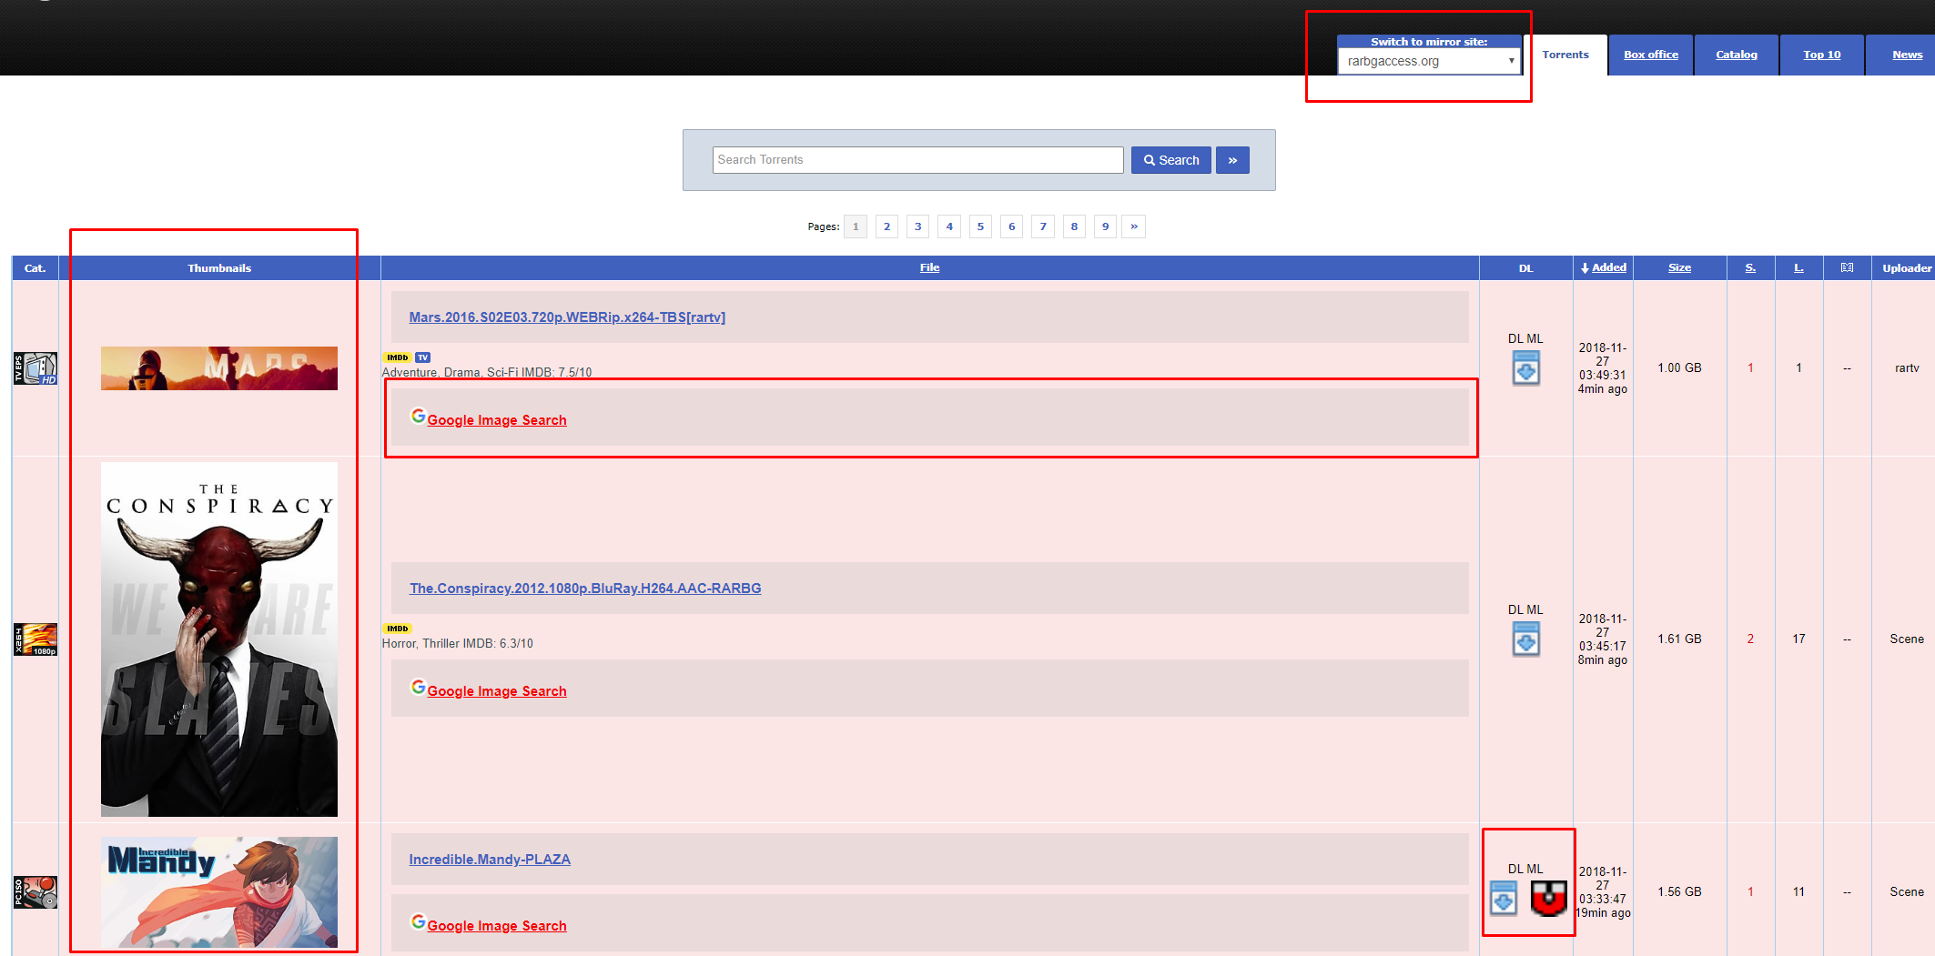
Task: Click the IMDb badge under Mars.2016.S02E03
Action: tap(397, 357)
